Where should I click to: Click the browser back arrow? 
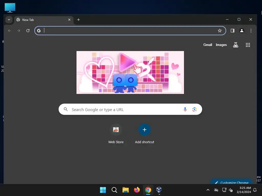pyautogui.click(x=9, y=31)
